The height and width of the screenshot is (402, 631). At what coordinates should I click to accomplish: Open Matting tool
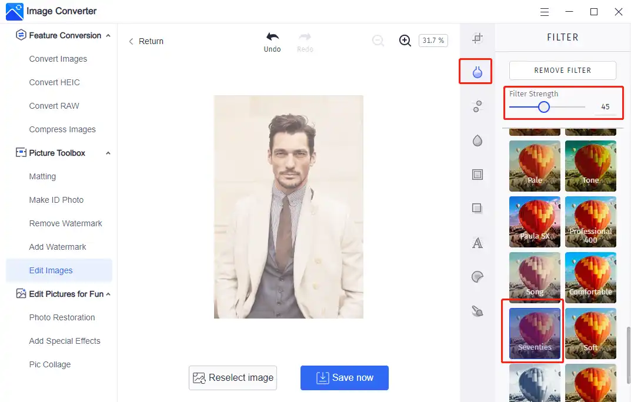click(42, 176)
